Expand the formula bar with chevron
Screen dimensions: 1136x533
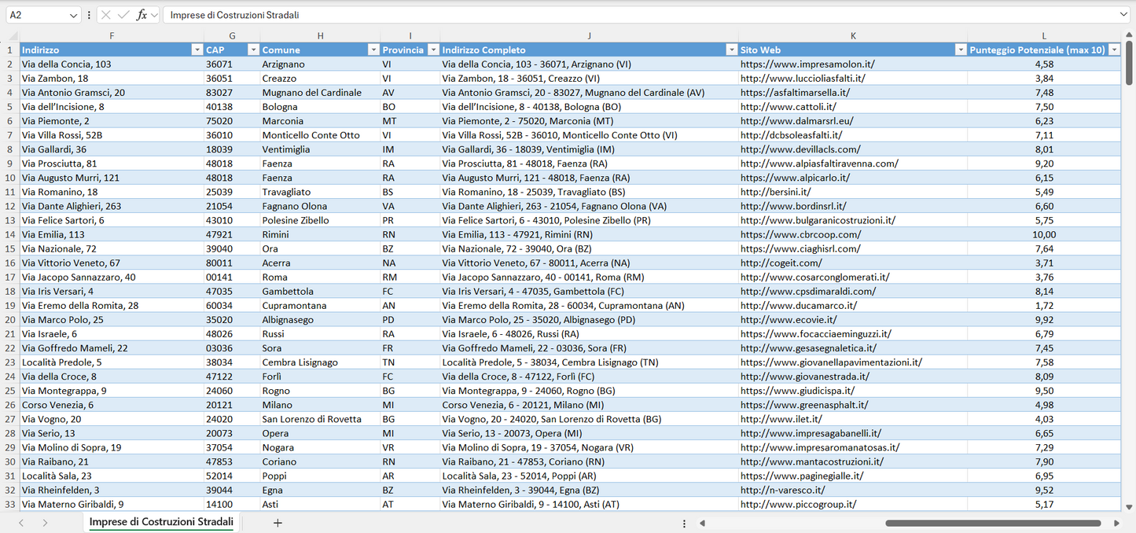[1123, 15]
